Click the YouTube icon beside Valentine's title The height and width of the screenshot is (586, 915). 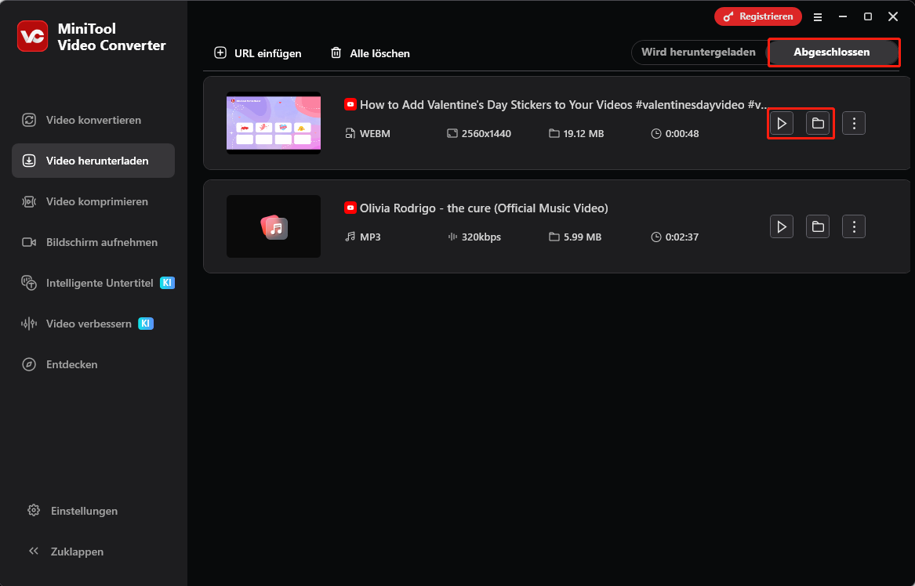(x=350, y=105)
